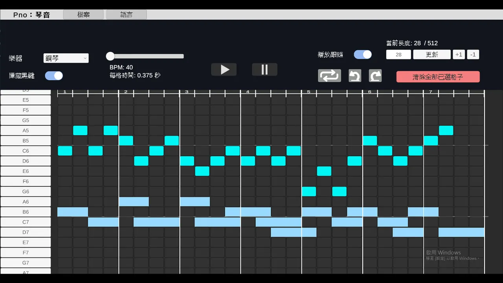Click the 每格時間: 0.375 秒 text

[x=135, y=75]
